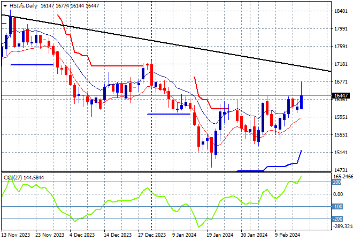353x241 pixels.
Task: Select the blue horizontal line under November candles
Action: [x=31, y=65]
